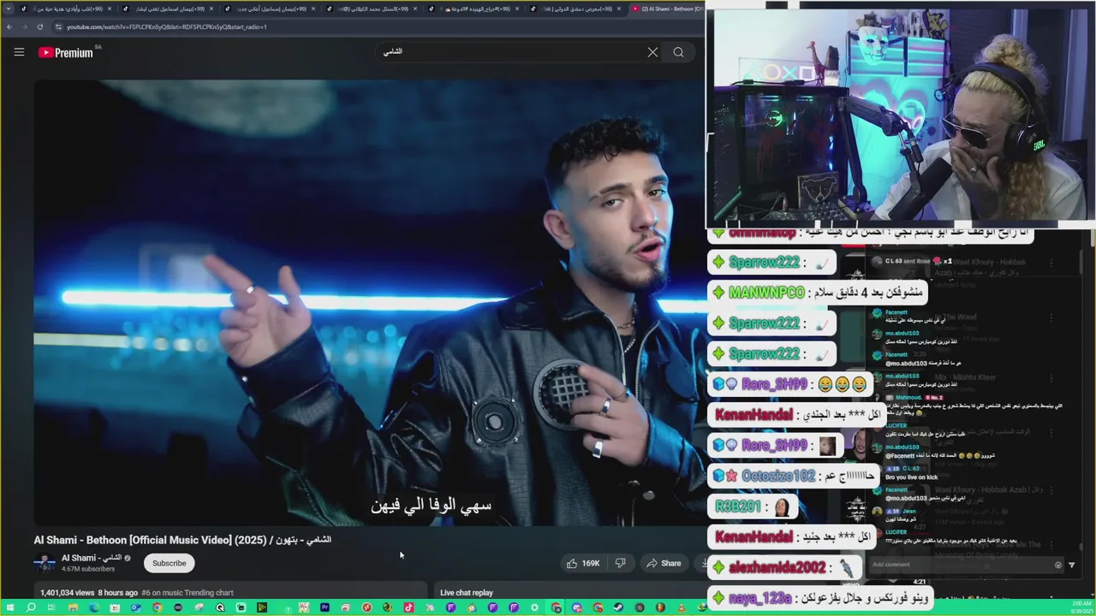The image size is (1096, 616).
Task: Click the magnifier search button on YouTube
Action: (x=678, y=52)
